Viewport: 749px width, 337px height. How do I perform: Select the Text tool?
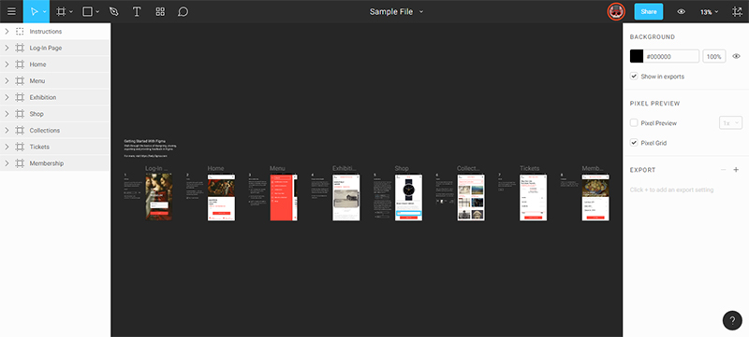coord(137,12)
